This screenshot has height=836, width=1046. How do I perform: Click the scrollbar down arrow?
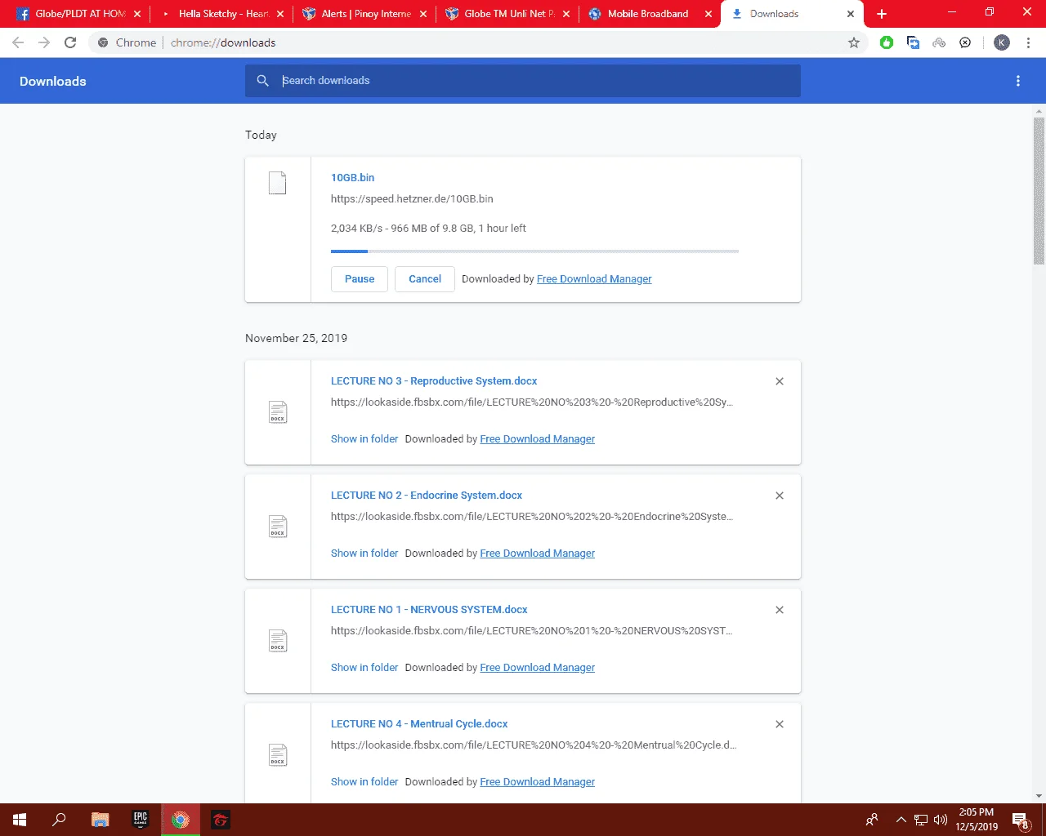pos(1039,796)
